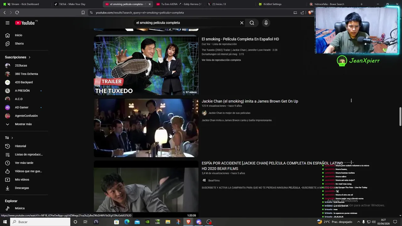Go to the YouTube logo home
Viewport: 402px width, 226px height.
coord(25,23)
